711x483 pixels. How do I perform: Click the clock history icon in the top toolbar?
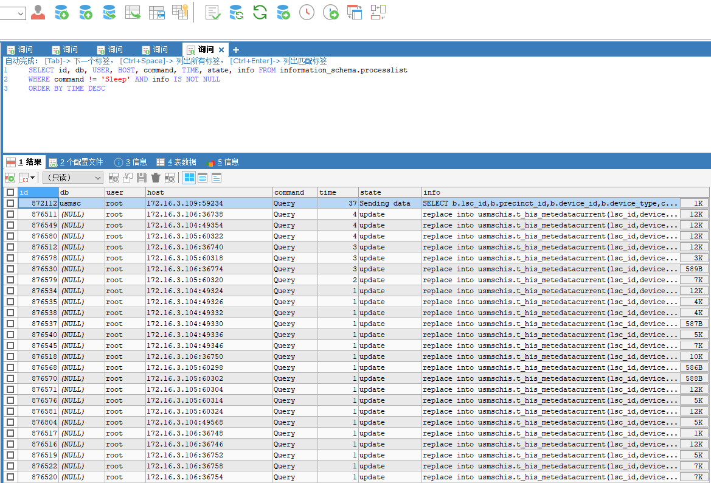click(x=307, y=12)
